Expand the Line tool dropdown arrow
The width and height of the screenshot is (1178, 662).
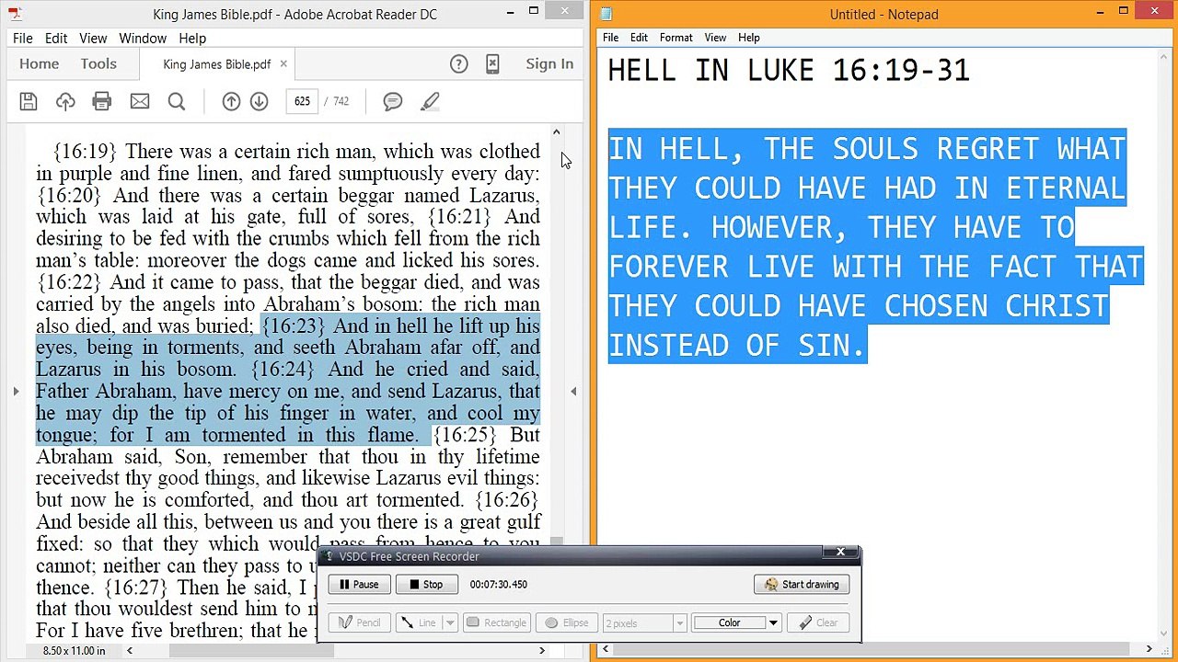[450, 622]
